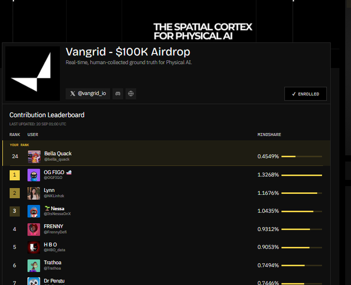
Task: Click rank number 24
Action: 15,157
